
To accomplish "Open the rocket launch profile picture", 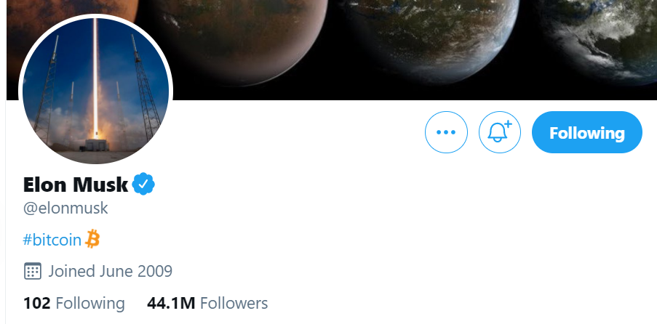I will coord(95,90).
